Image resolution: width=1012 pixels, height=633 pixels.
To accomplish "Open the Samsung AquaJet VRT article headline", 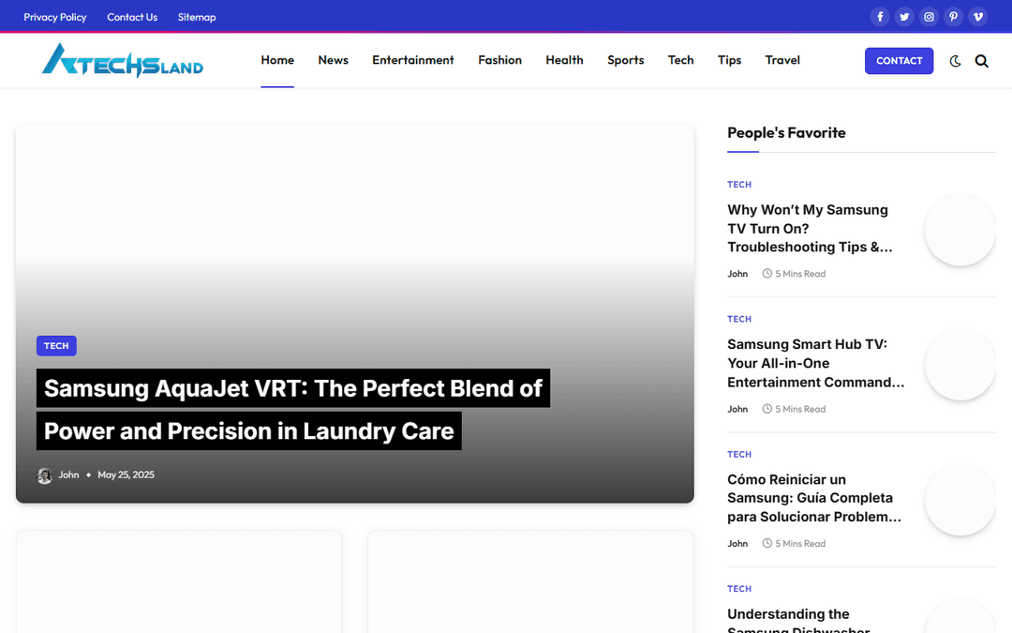I will [x=293, y=410].
